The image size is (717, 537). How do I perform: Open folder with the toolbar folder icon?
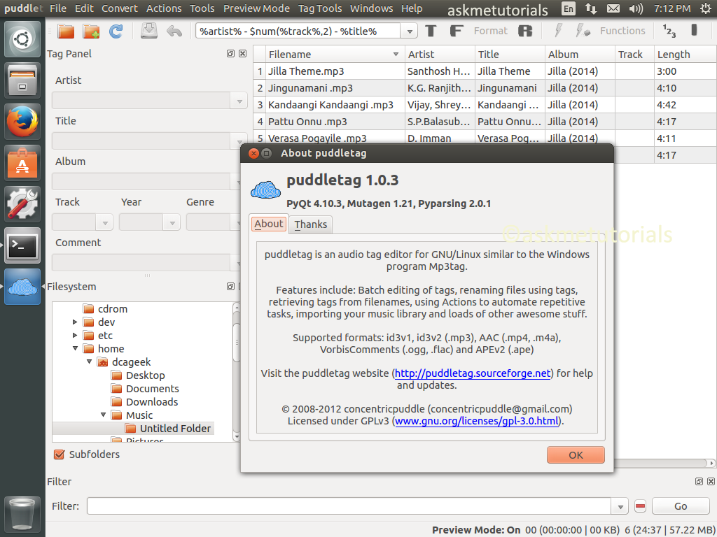coord(66,31)
